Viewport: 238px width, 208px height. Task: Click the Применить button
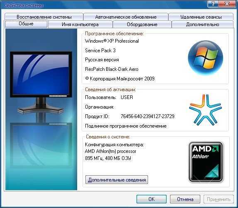click(x=219, y=199)
